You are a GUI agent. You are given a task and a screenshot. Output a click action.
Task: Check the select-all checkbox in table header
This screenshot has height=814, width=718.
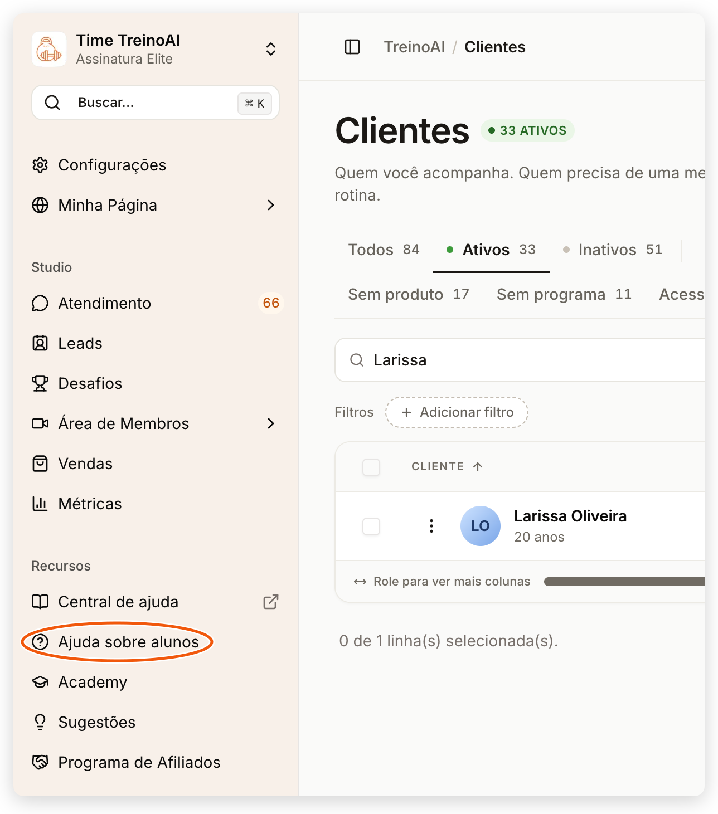click(x=371, y=467)
